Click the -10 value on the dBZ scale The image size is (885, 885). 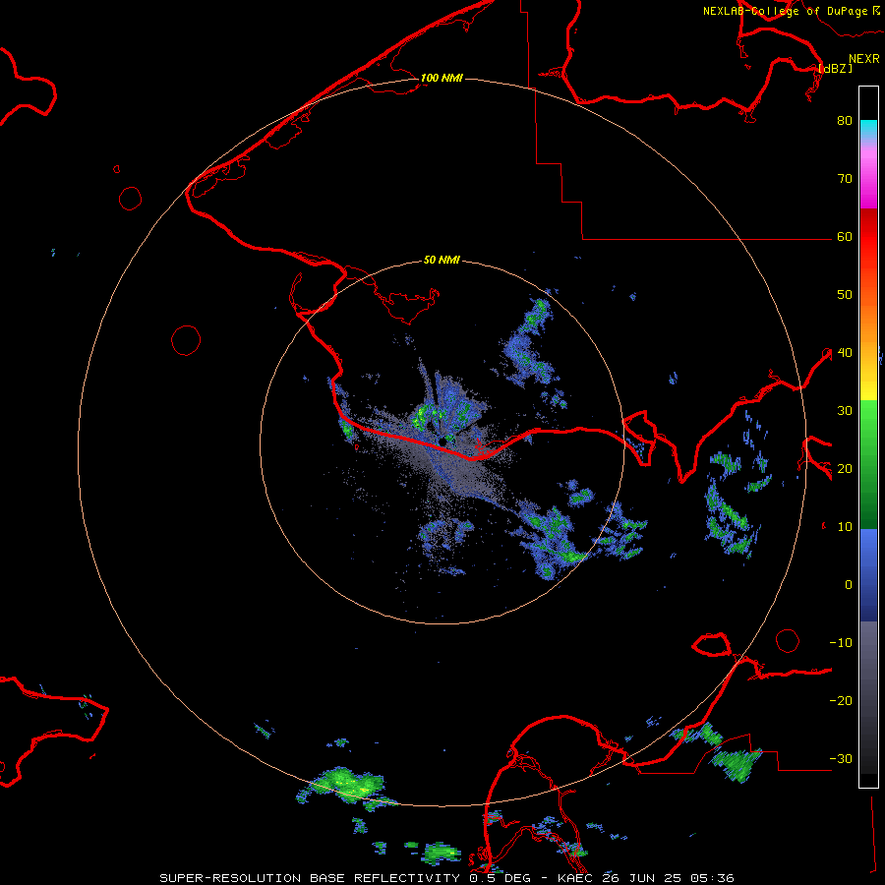(x=841, y=643)
